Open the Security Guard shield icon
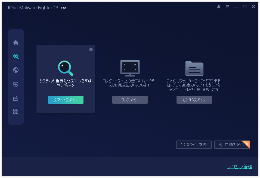This screenshot has width=260, height=178. point(16,84)
